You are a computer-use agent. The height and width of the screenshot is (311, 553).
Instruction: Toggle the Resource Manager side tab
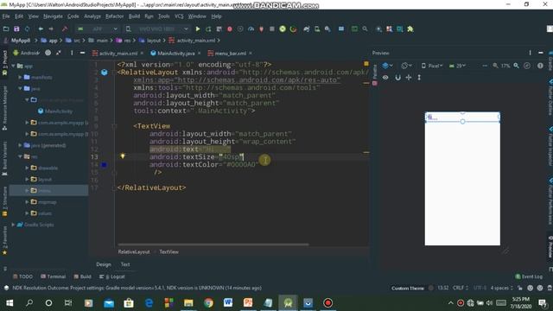tap(4, 107)
